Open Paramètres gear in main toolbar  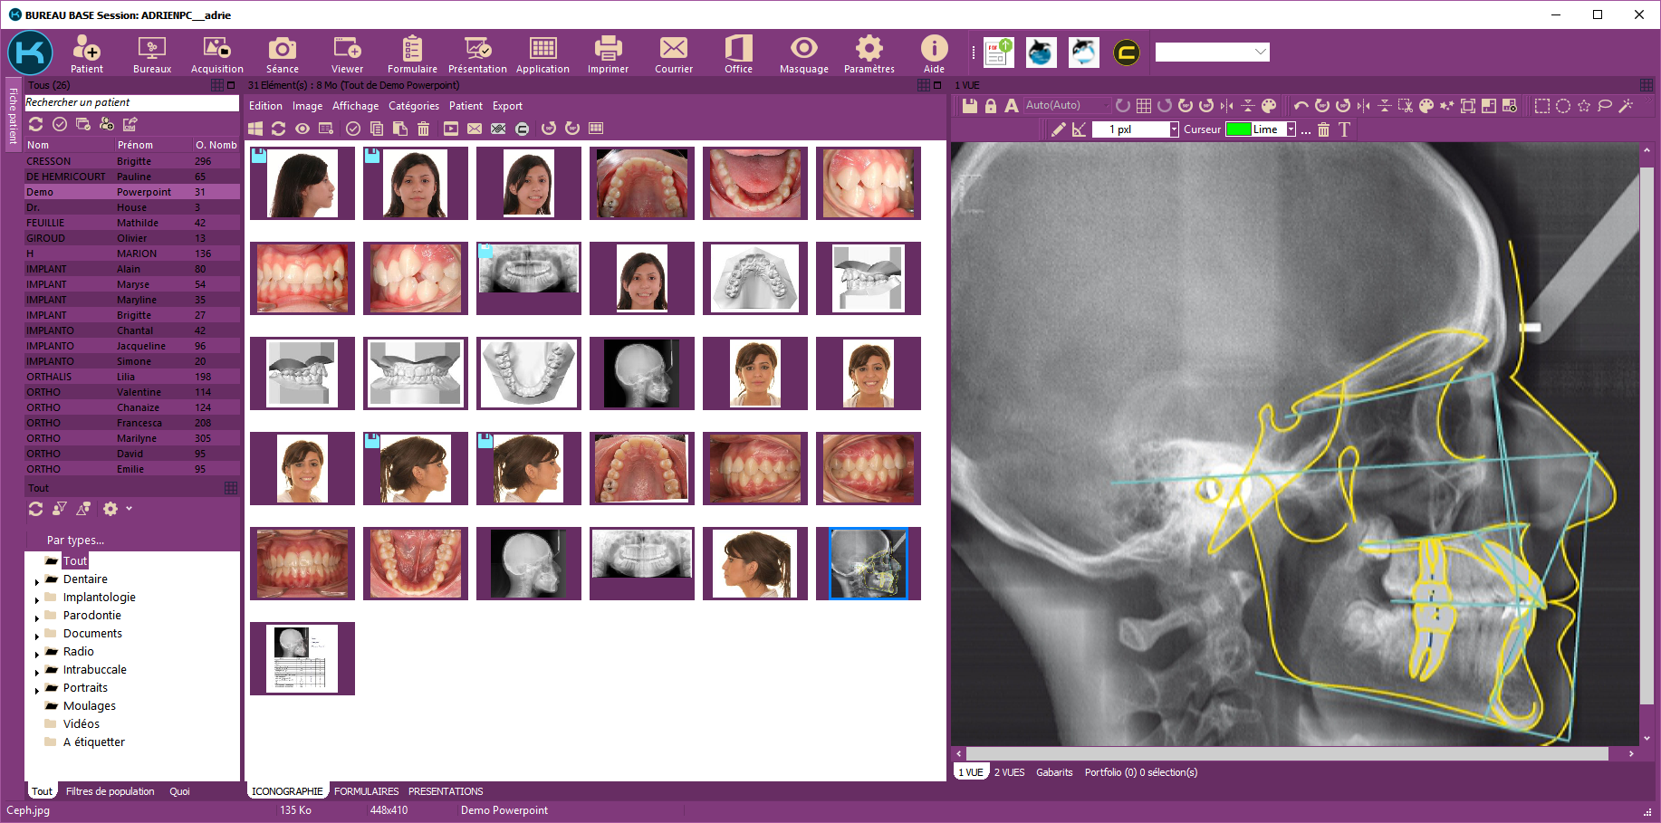tap(869, 54)
